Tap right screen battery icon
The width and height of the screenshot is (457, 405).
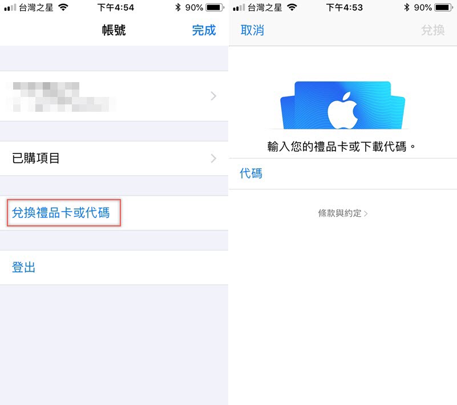[x=444, y=7]
